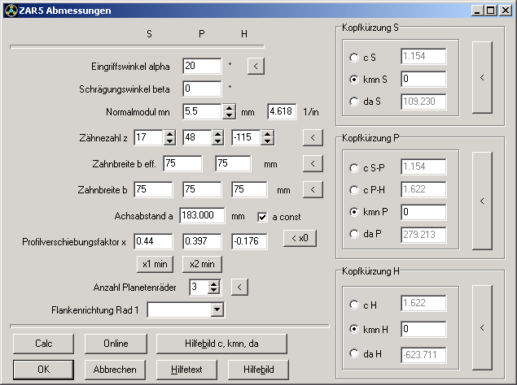Click the Achsabstand a input field
517x385 pixels.
203,215
